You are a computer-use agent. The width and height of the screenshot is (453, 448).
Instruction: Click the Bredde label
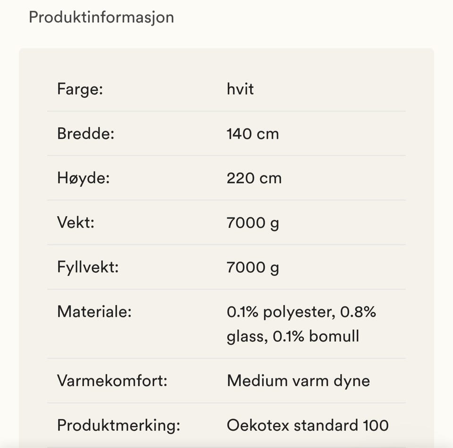click(86, 134)
